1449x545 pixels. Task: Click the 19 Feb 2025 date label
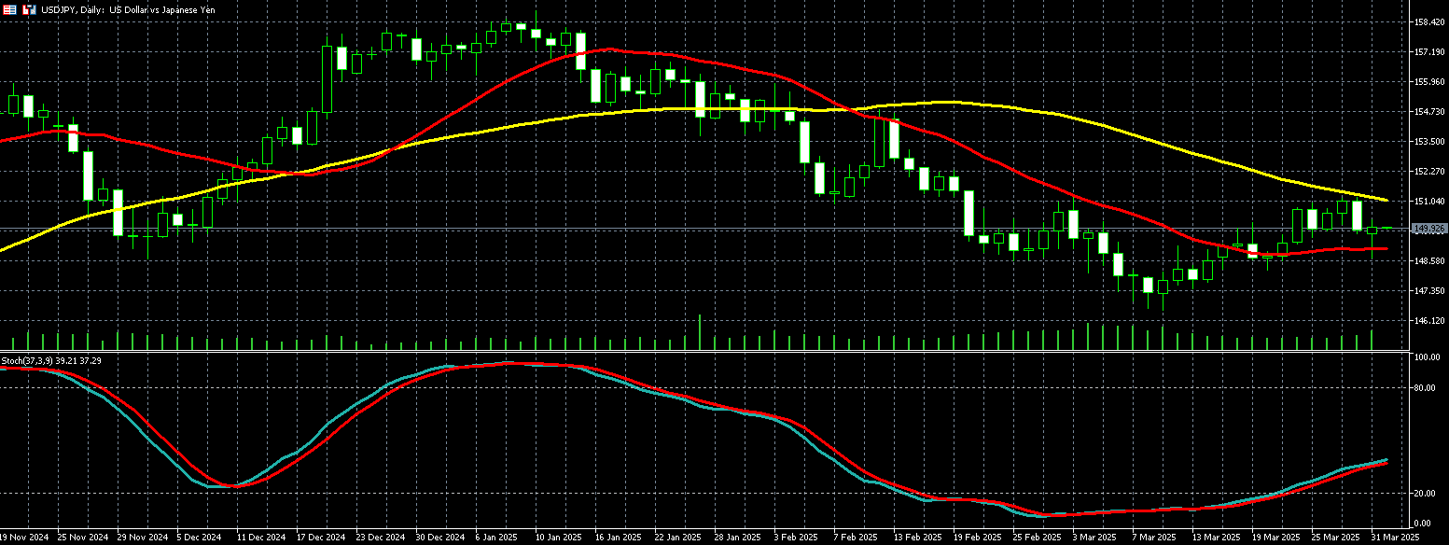tap(976, 538)
